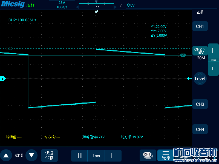Tap the Y1:22.00V cursor readout
The width and height of the screenshot is (219, 164).
click(159, 27)
